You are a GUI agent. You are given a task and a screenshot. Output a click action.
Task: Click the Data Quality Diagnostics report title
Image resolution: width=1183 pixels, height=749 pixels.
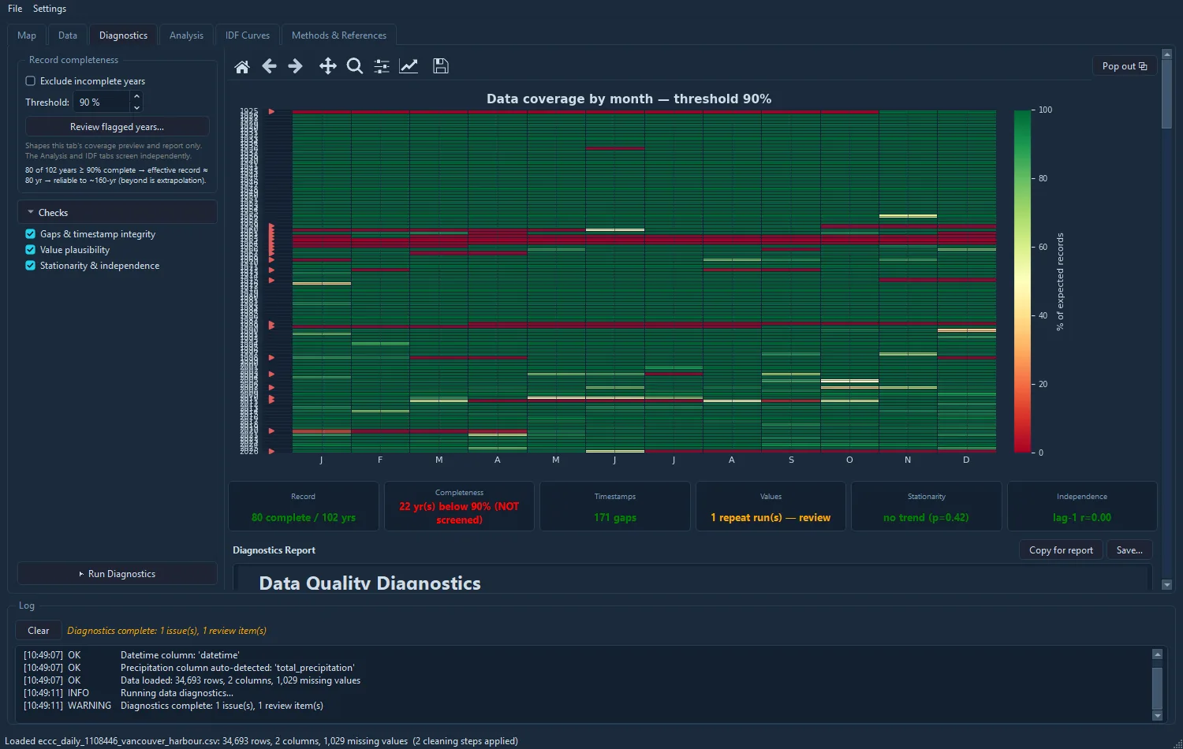370,583
